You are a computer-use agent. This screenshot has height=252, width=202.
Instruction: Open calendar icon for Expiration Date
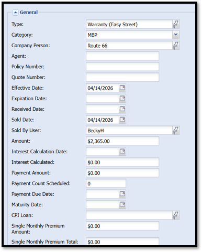122,99
